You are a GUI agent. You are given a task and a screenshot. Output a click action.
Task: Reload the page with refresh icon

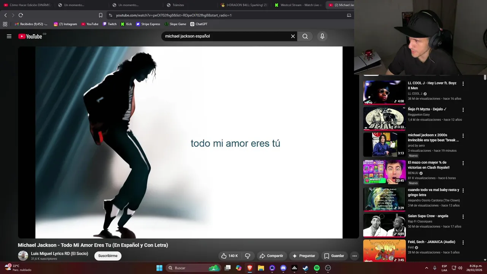[x=21, y=15]
